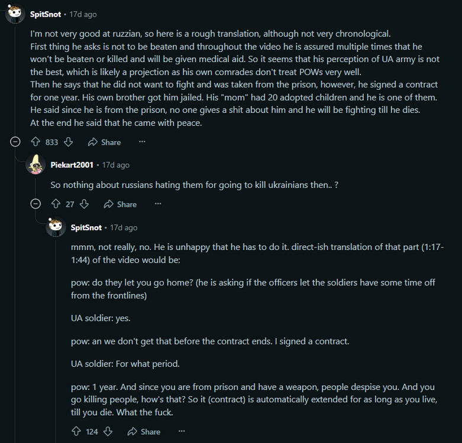Downvote SpitSnot's reply with 124 points
The width and height of the screenshot is (462, 443).
pyautogui.click(x=108, y=431)
